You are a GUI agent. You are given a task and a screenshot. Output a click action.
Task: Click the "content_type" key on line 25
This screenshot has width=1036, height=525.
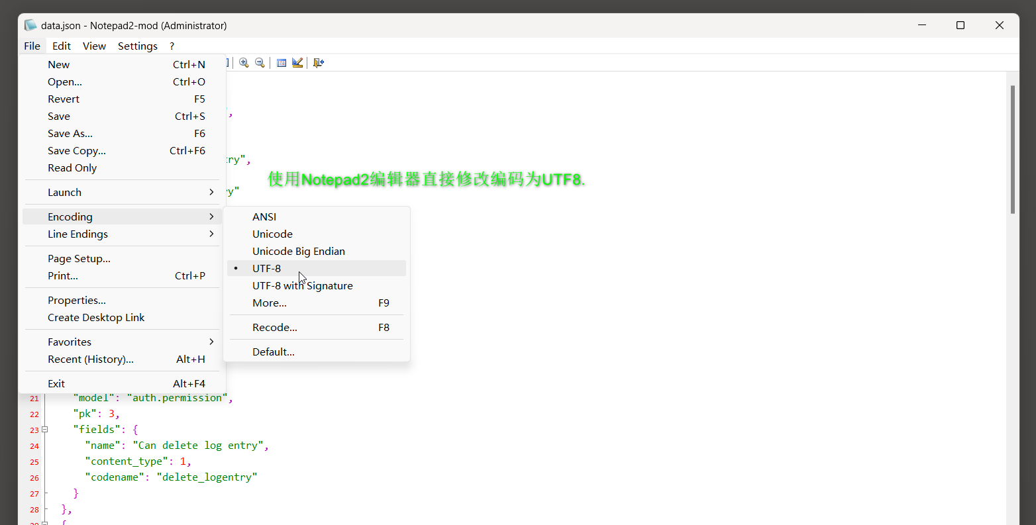coord(127,461)
